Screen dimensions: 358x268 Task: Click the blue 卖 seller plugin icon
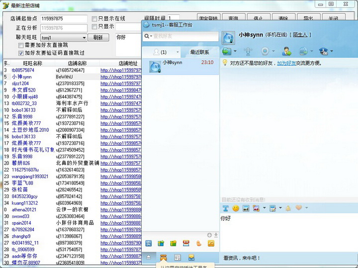148,243
